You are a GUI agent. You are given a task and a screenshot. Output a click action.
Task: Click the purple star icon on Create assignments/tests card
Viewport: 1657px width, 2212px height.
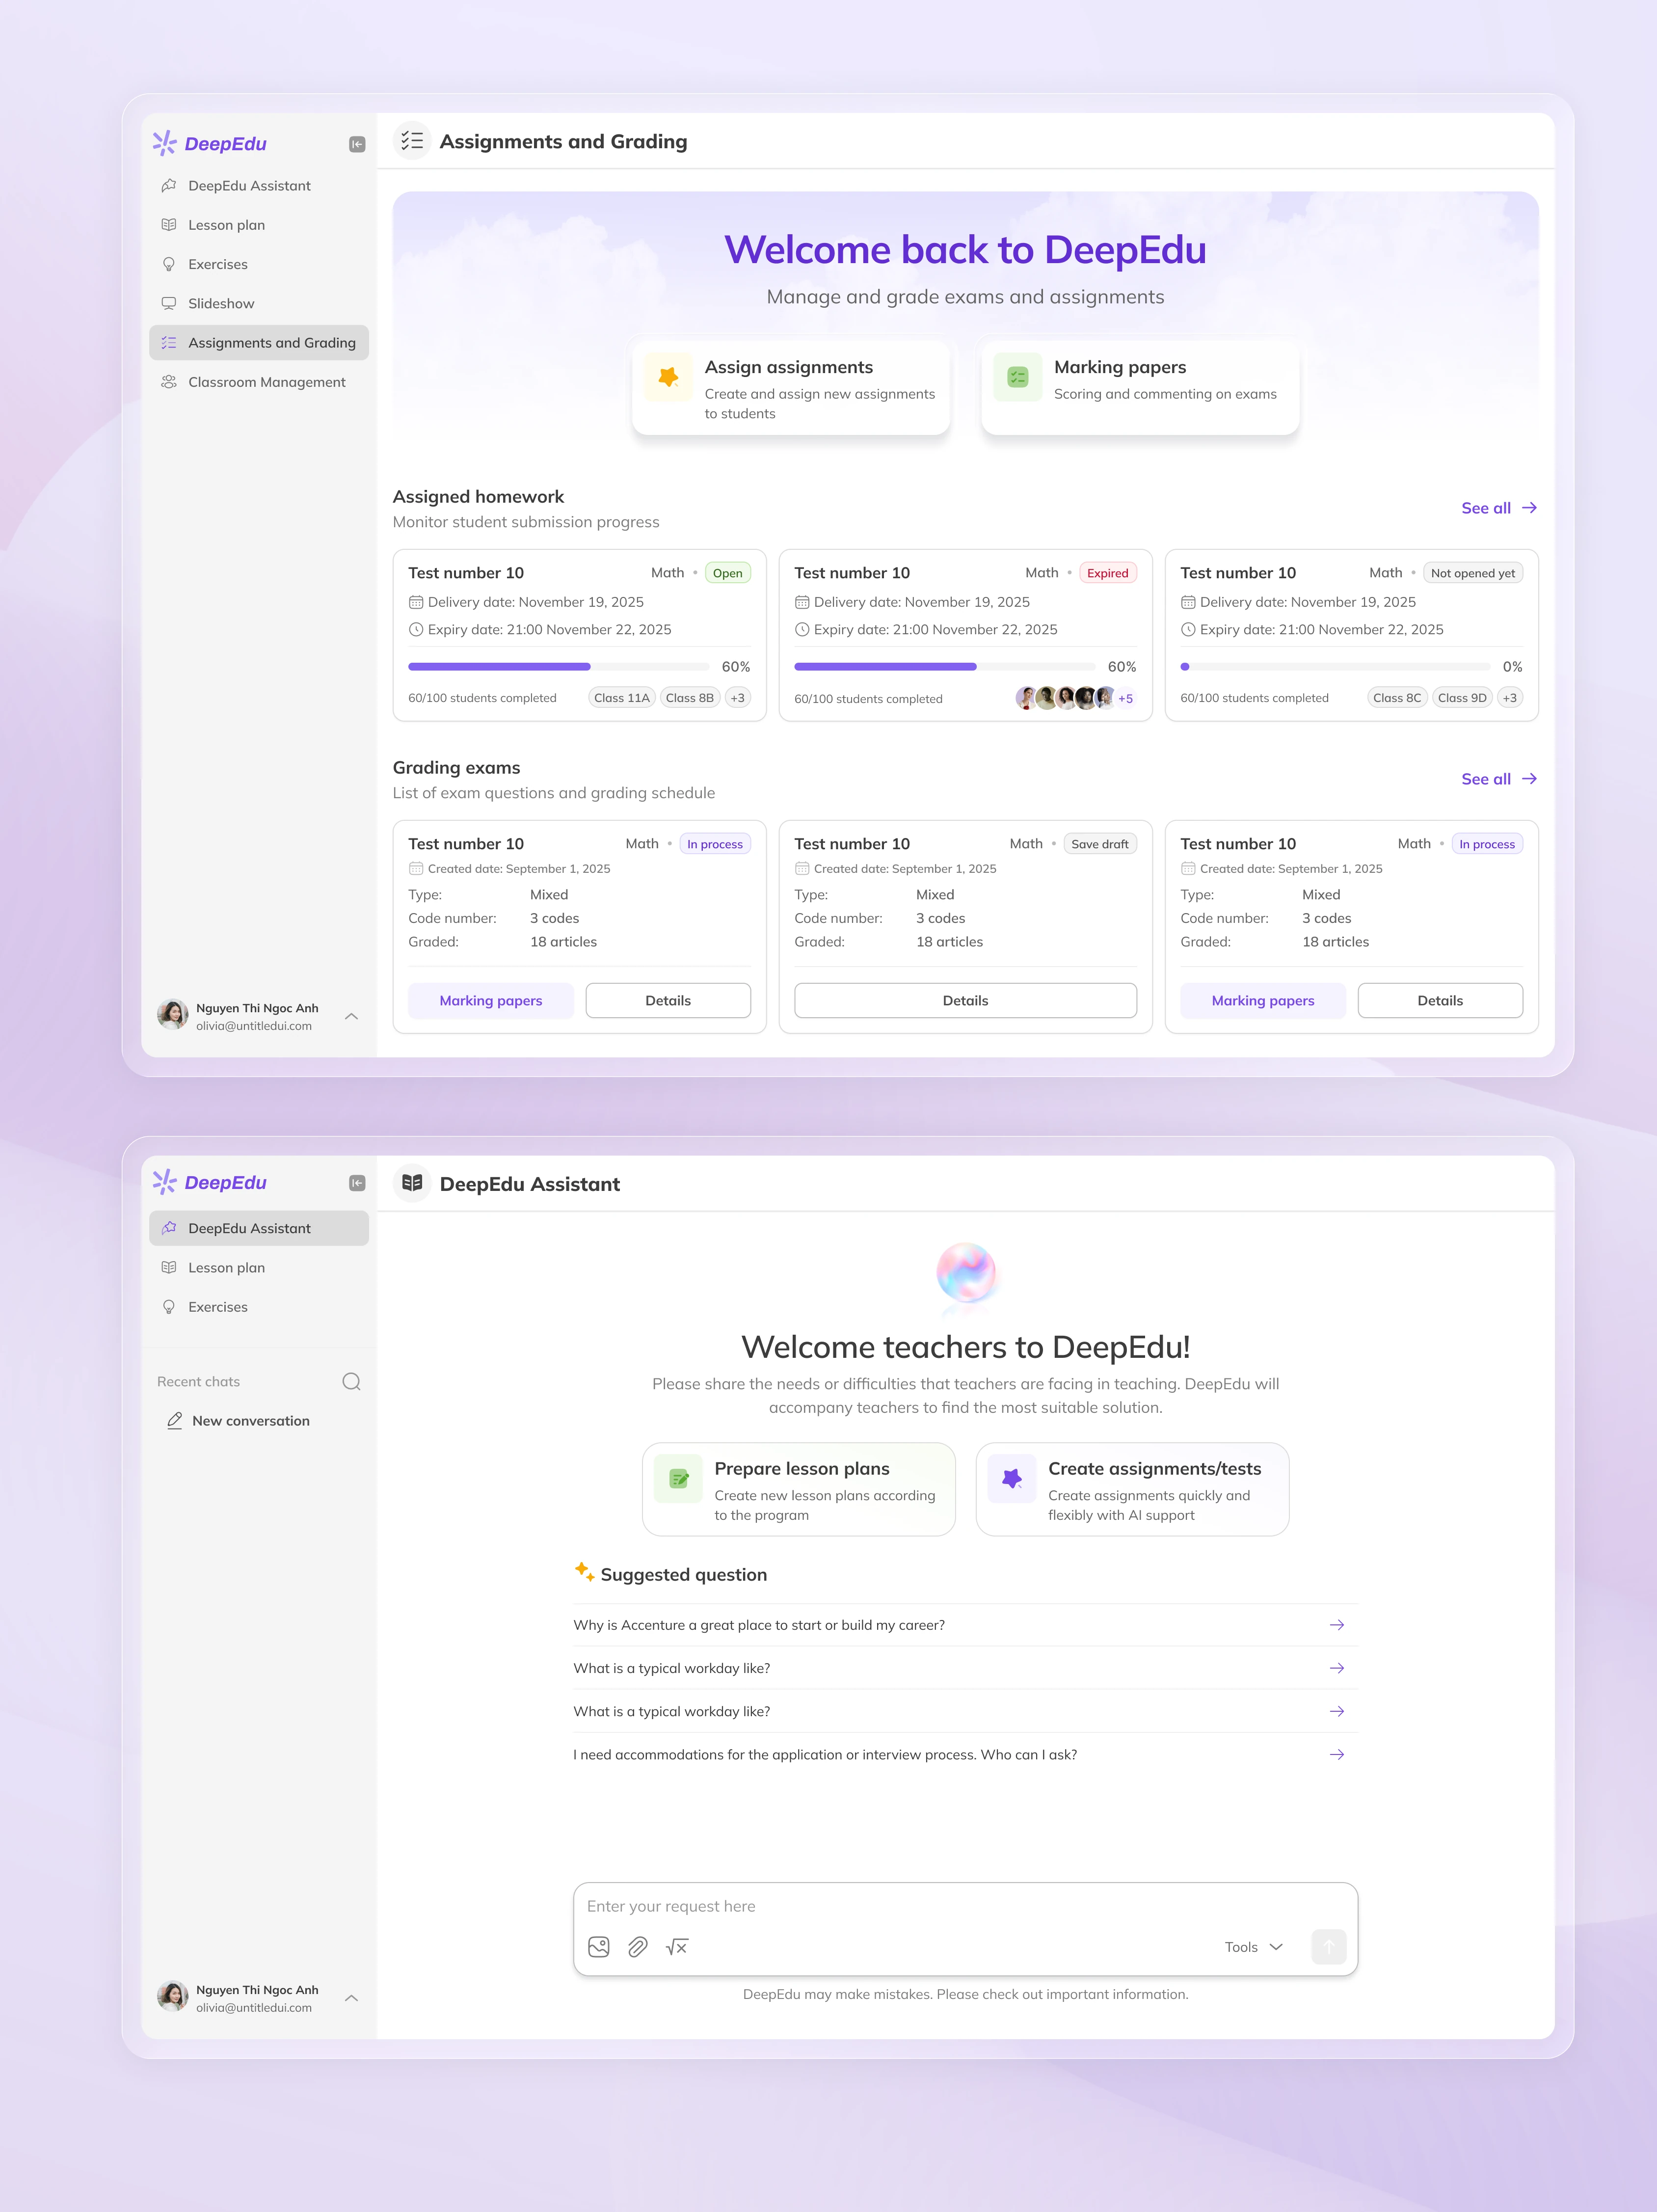1011,1479
